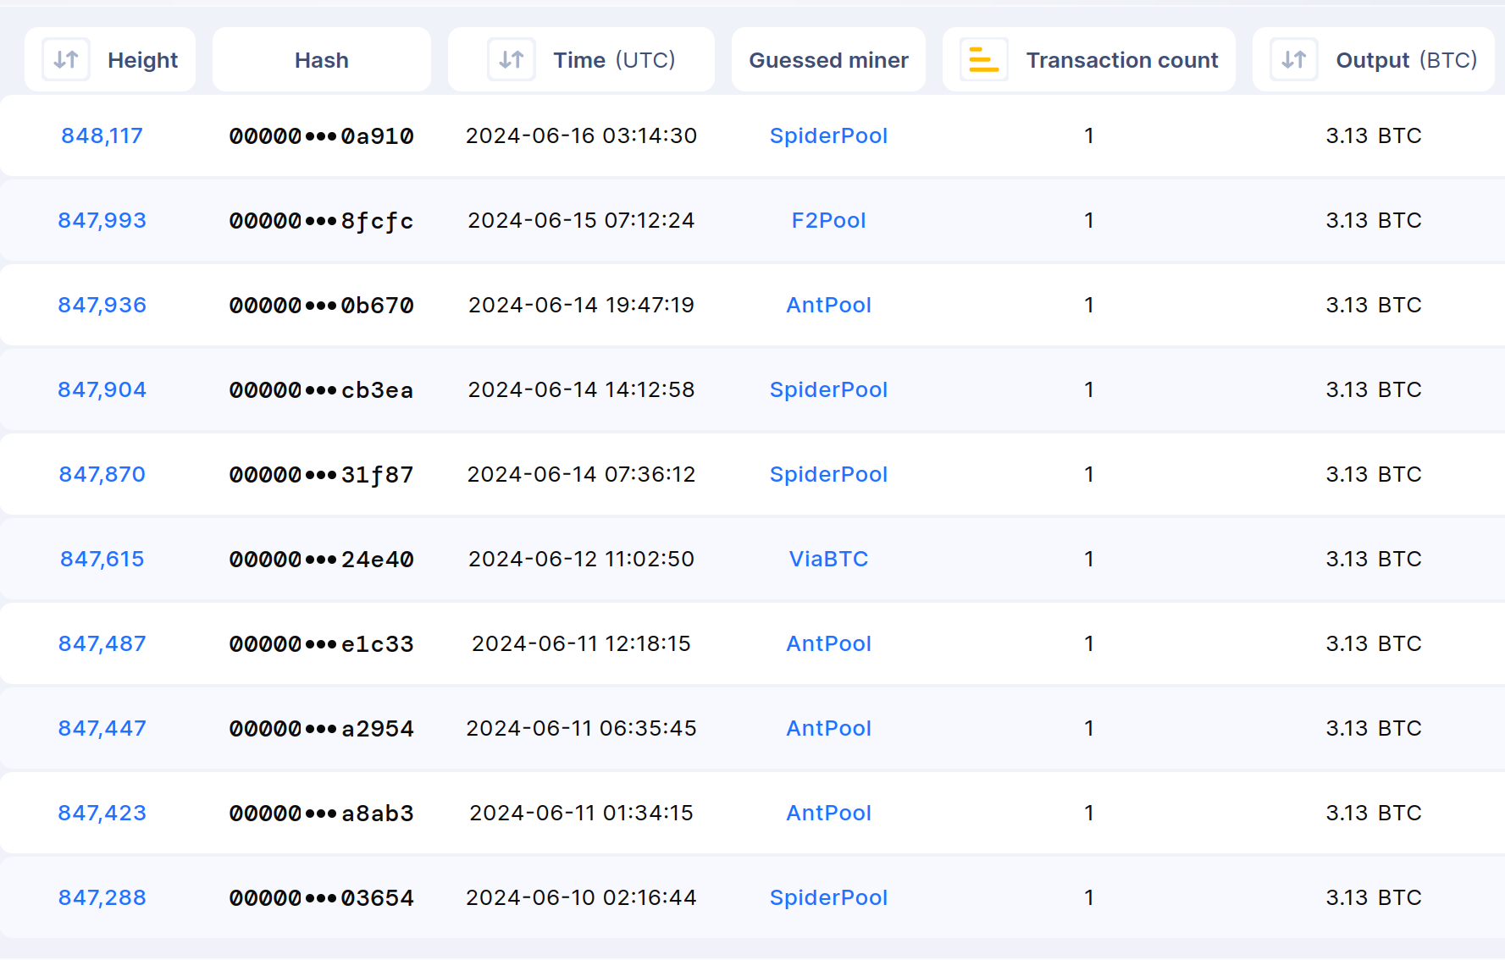This screenshot has width=1505, height=960.
Task: Click time 2024-06-14 19:47:19
Action: 581,305
